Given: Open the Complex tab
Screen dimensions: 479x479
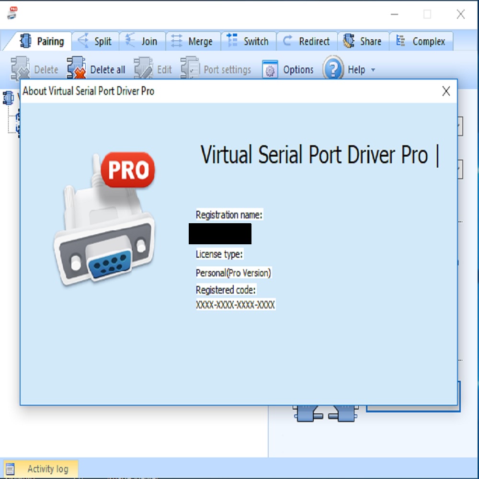Looking at the screenshot, I should click(421, 41).
